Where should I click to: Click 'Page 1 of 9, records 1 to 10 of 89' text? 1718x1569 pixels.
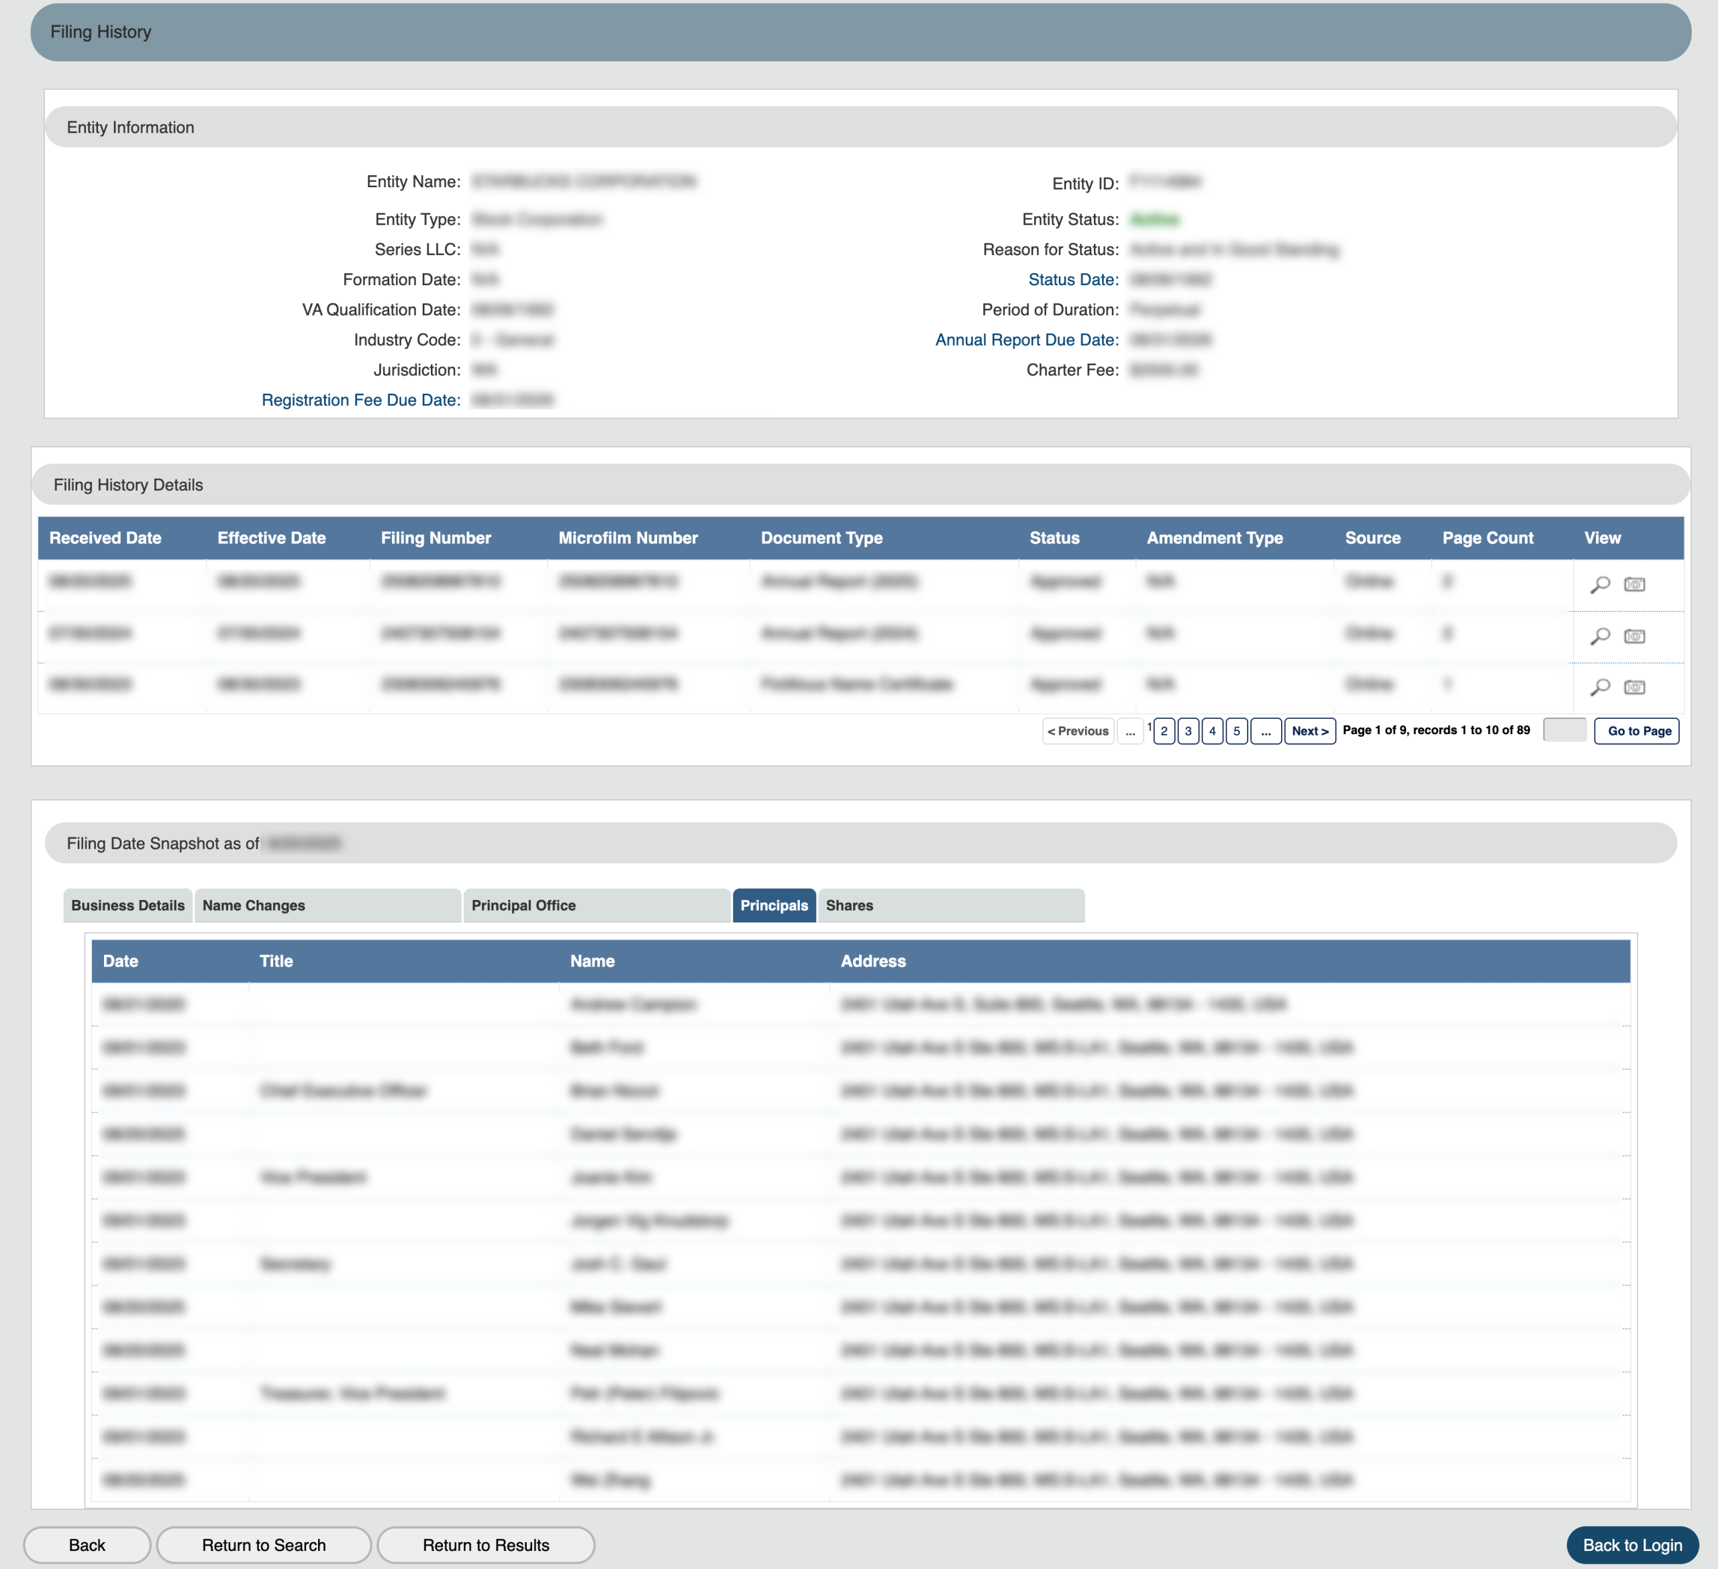click(x=1436, y=730)
